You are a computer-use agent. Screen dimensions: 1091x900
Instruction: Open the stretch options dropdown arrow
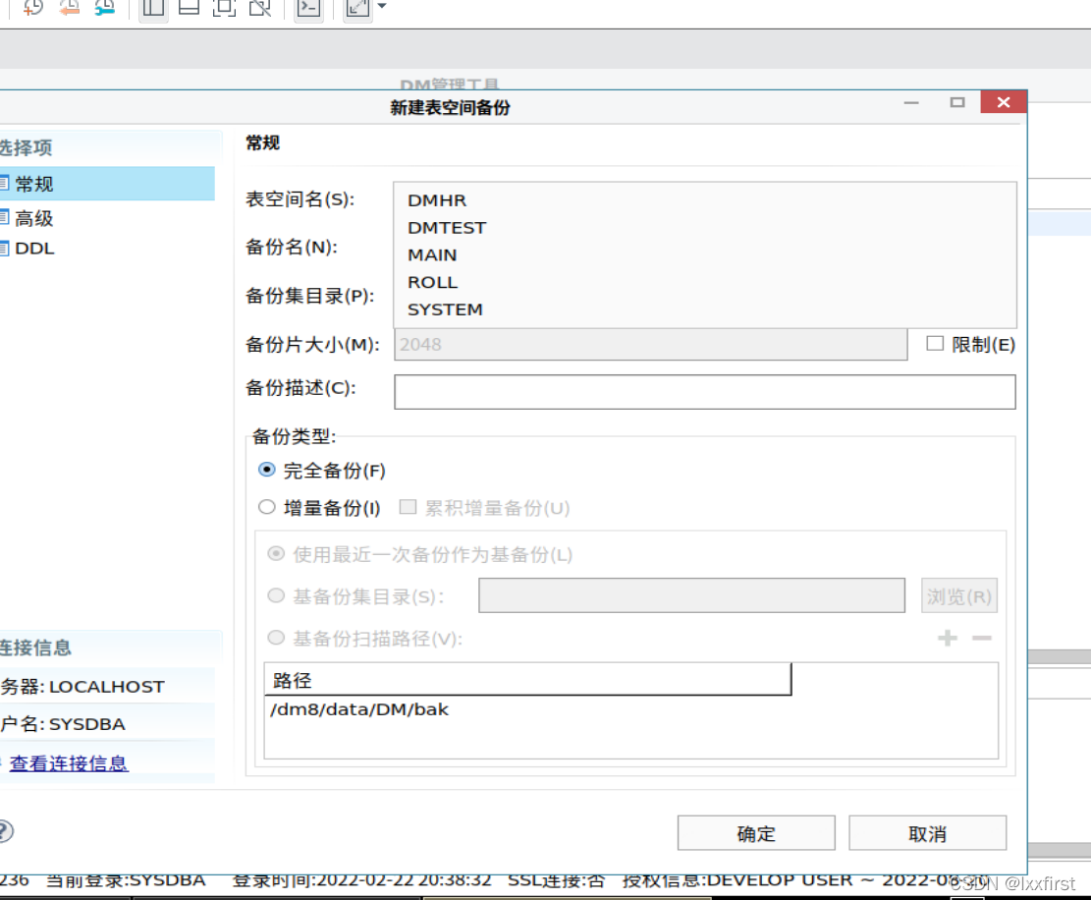[x=381, y=6]
